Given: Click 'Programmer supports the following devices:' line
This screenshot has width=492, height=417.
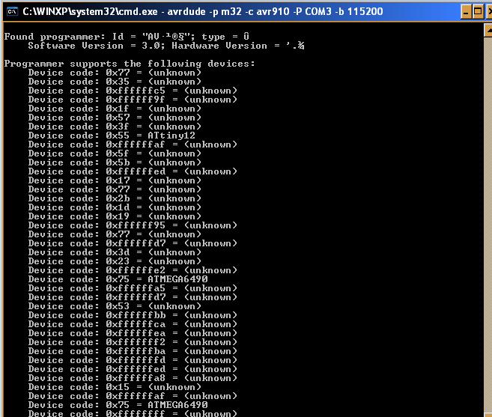Looking at the screenshot, I should [x=130, y=64].
